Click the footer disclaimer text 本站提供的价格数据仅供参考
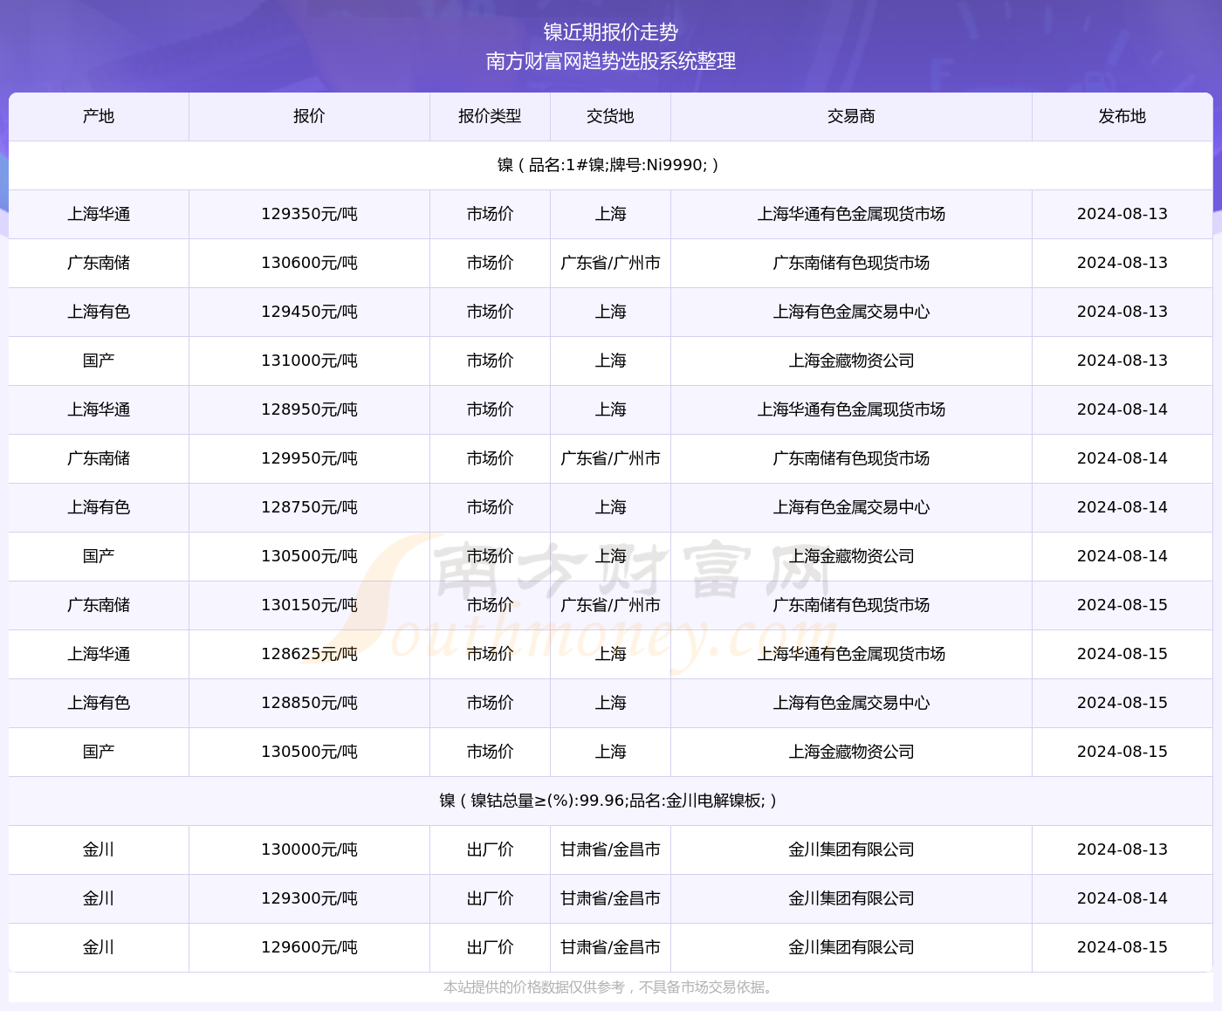This screenshot has height=1011, width=1222. tap(608, 987)
